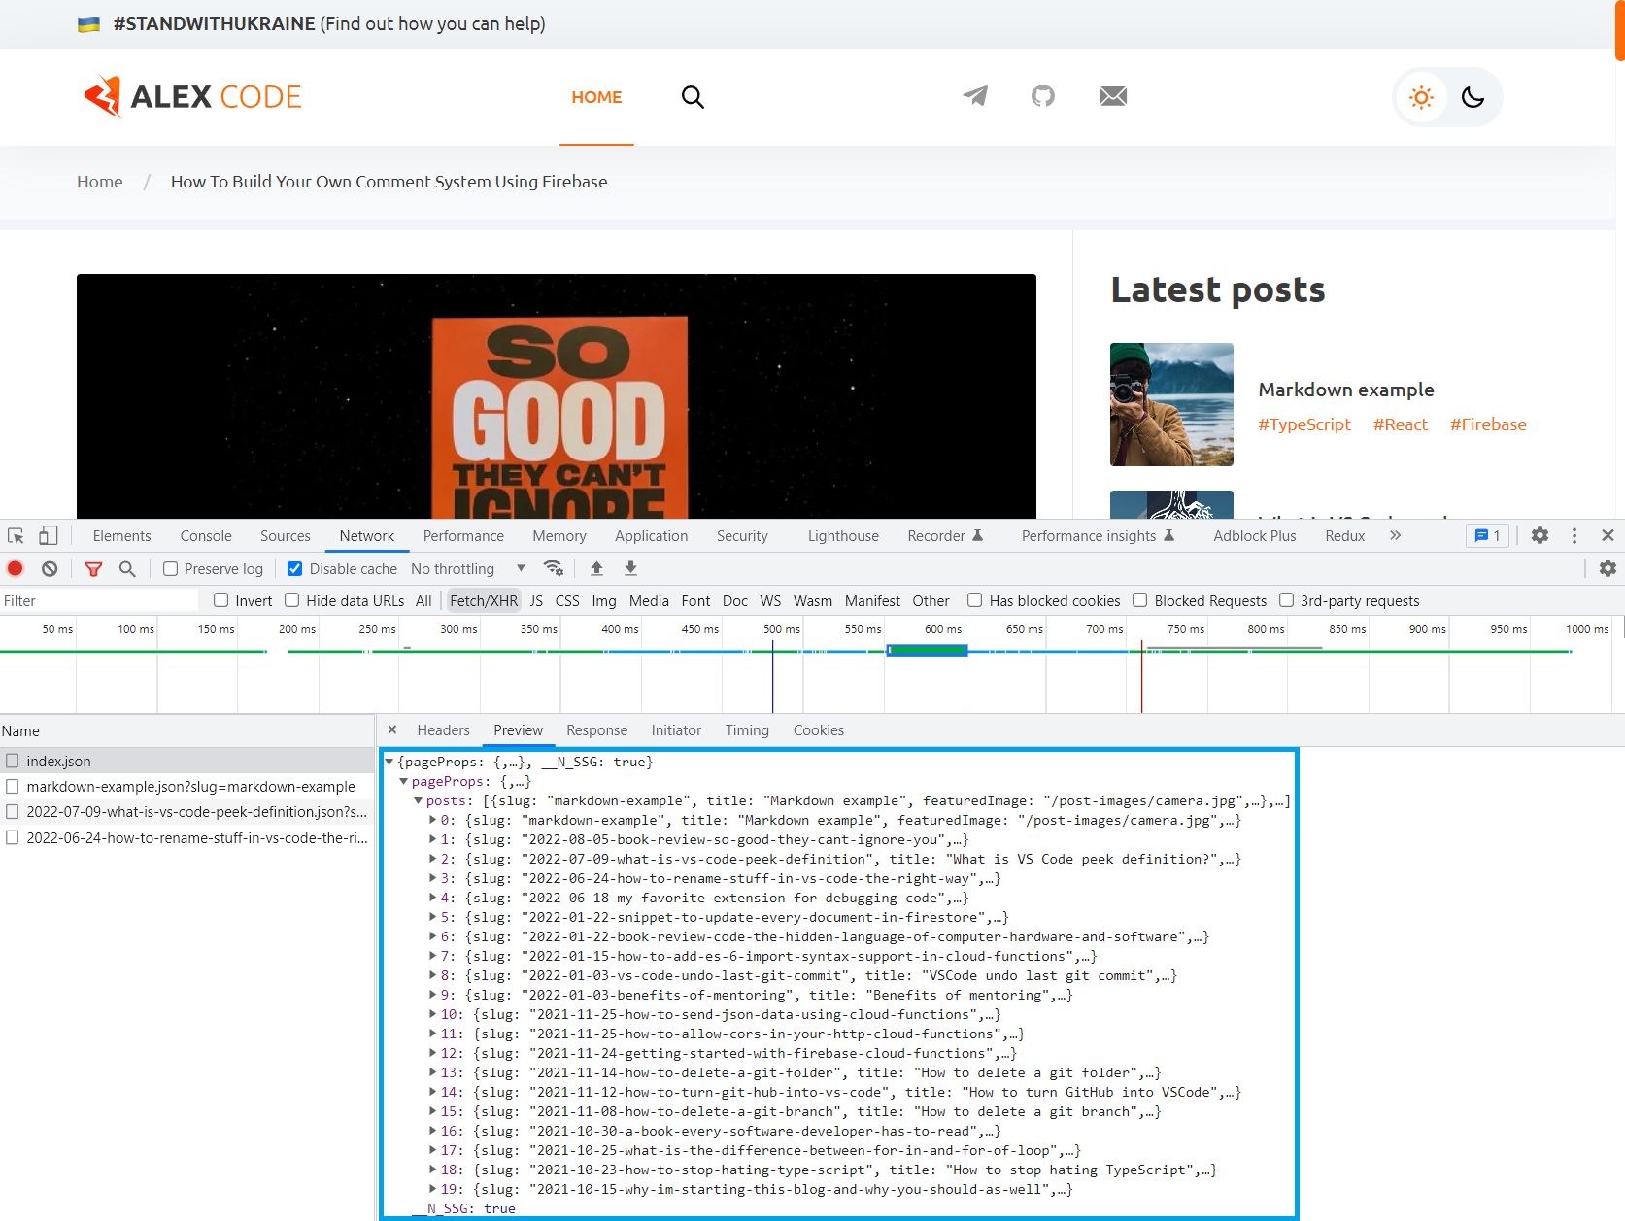Screen dimensions: 1625x1221
Task: Toggle the device emulation toolbar
Action: (x=48, y=535)
